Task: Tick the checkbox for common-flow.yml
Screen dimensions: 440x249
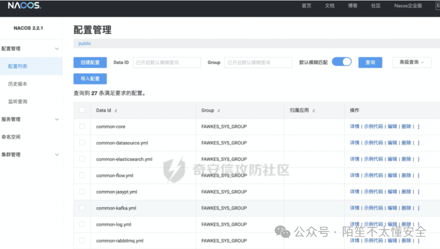Action: pos(82,175)
